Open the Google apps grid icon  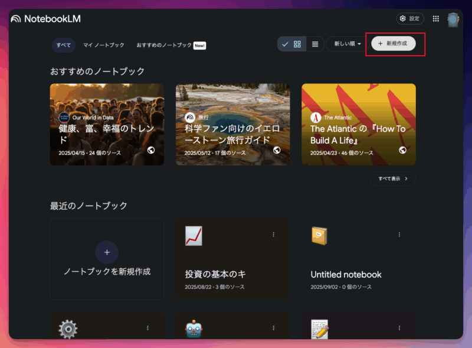[x=435, y=19]
